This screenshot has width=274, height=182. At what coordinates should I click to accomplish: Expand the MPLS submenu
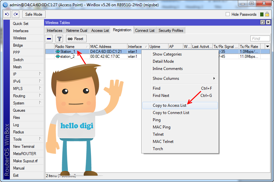click(x=40, y=88)
